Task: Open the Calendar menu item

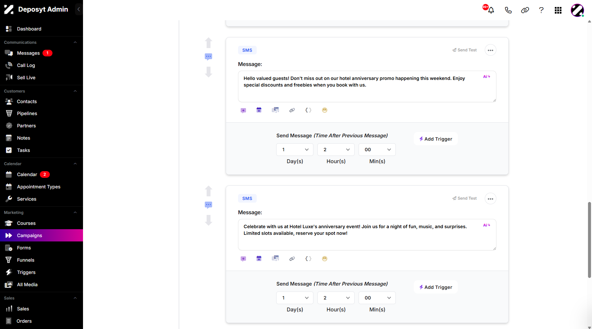Action: tap(42, 174)
